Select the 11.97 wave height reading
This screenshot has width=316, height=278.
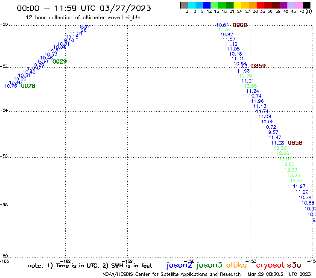299,186
